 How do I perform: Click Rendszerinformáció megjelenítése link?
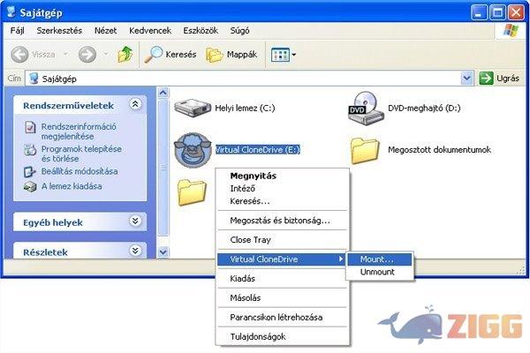point(79,131)
